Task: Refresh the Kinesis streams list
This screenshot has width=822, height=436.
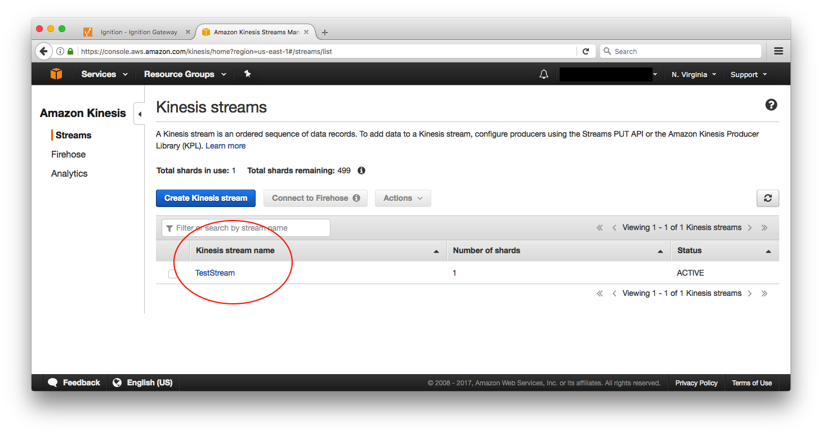Action: (767, 198)
